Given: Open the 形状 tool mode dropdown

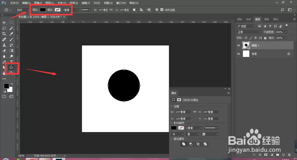Looking at the screenshot, I should (22, 10).
